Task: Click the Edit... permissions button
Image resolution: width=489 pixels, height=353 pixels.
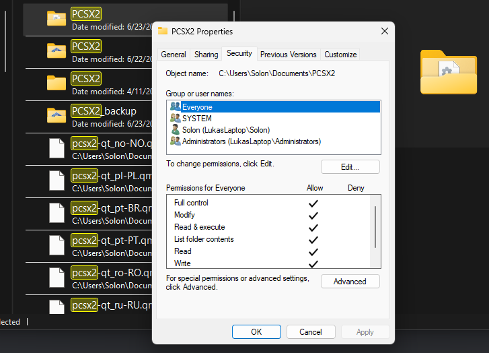Action: (350, 167)
